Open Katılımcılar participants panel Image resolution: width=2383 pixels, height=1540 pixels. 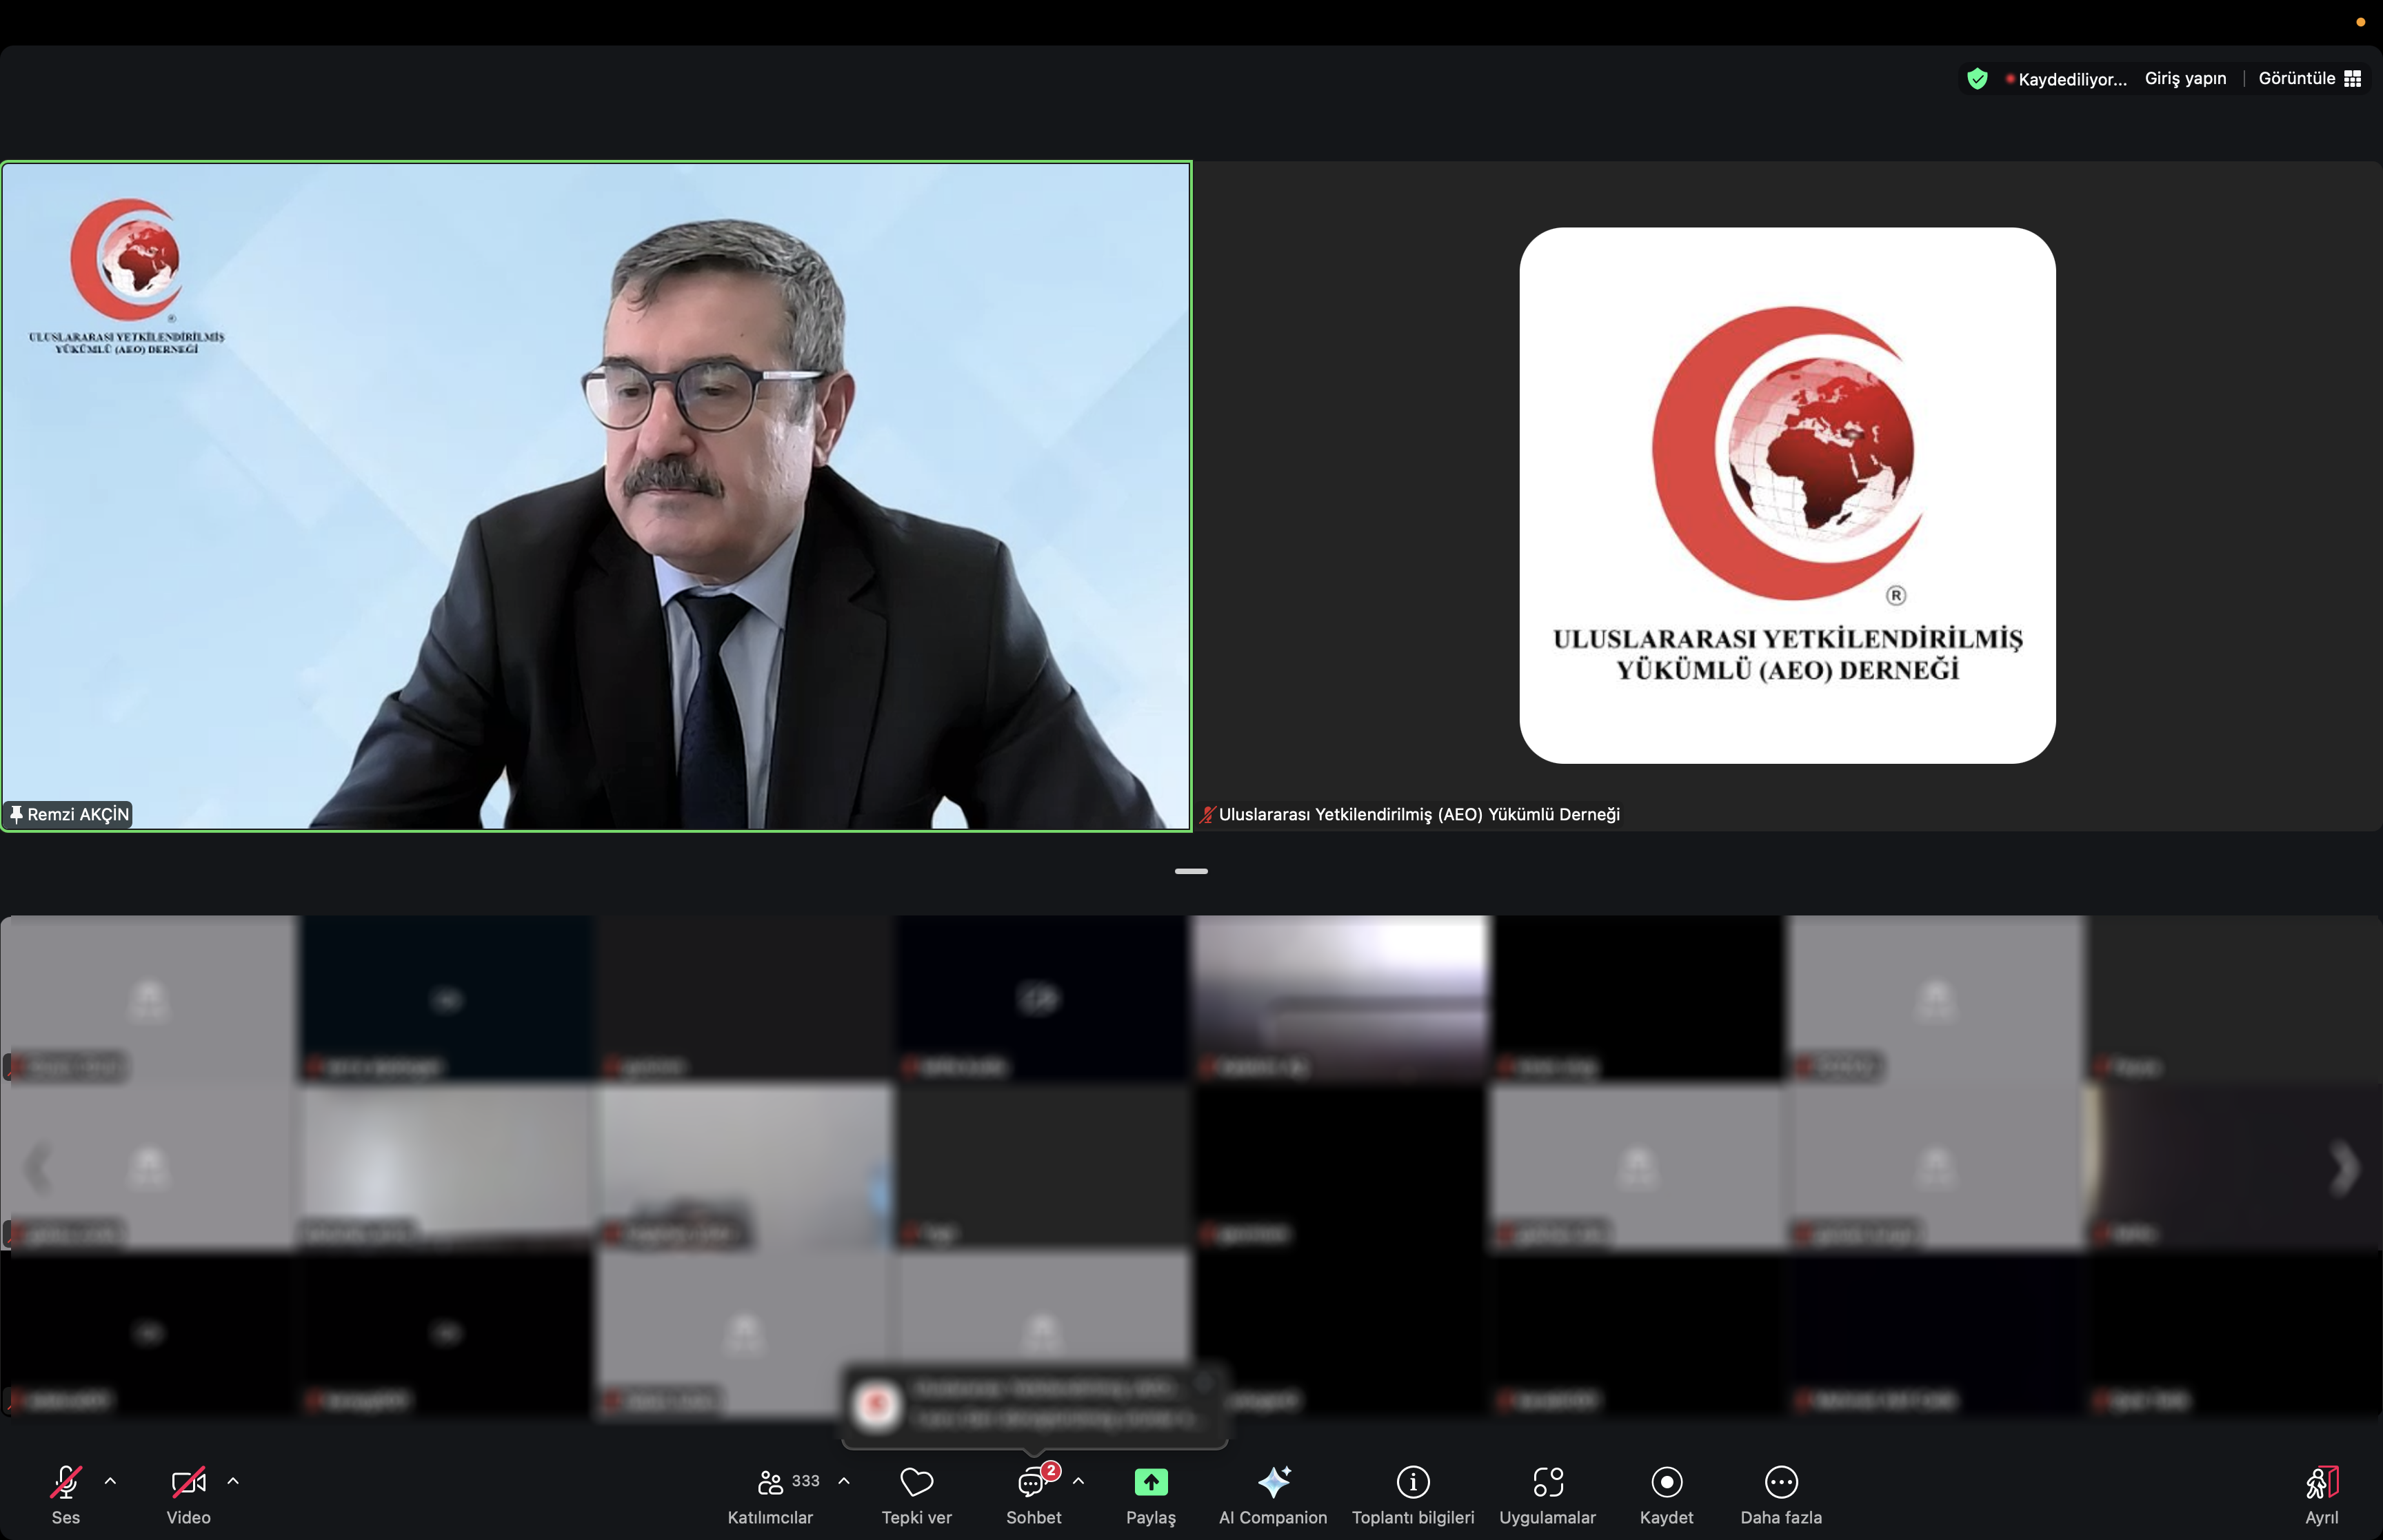click(x=770, y=1482)
